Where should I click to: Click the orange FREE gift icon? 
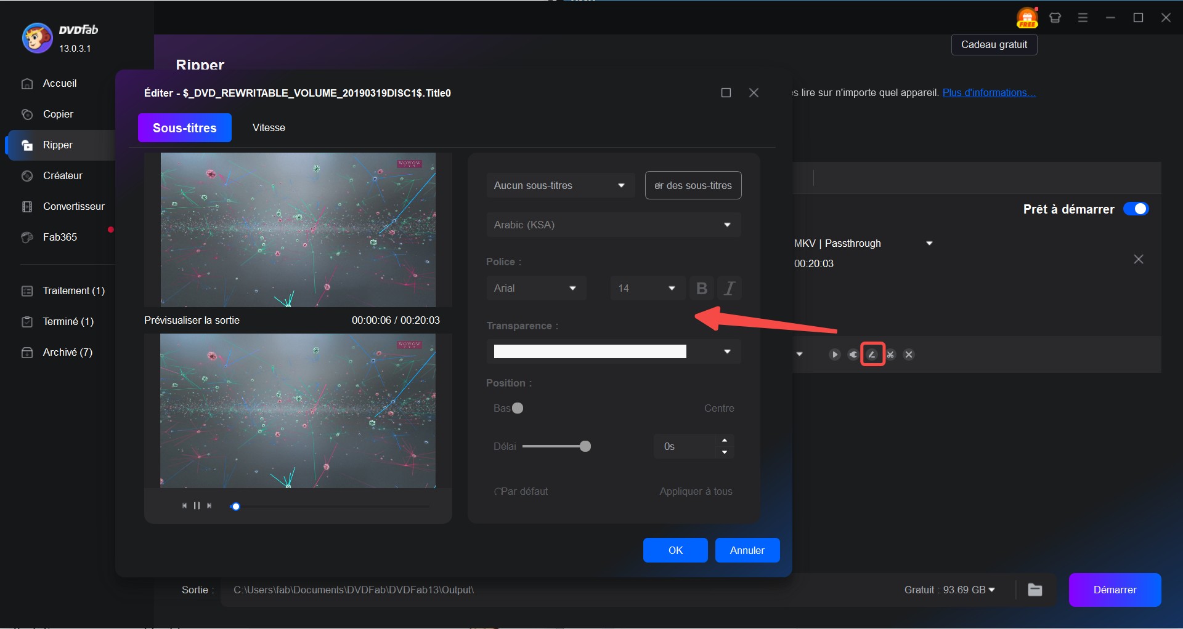(x=1027, y=18)
